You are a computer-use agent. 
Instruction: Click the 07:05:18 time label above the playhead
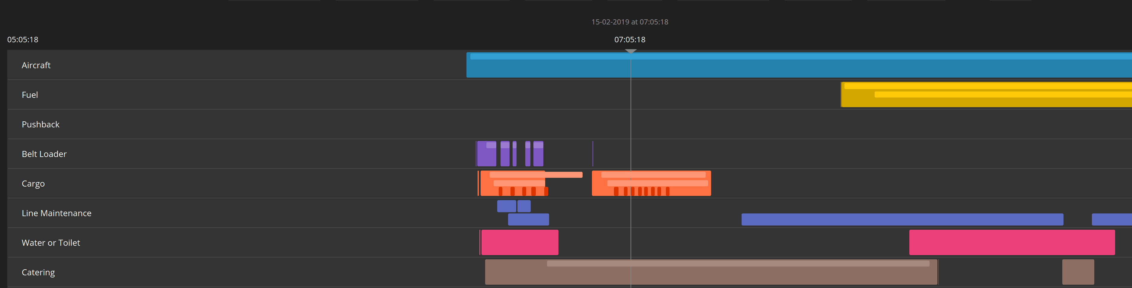(x=630, y=40)
